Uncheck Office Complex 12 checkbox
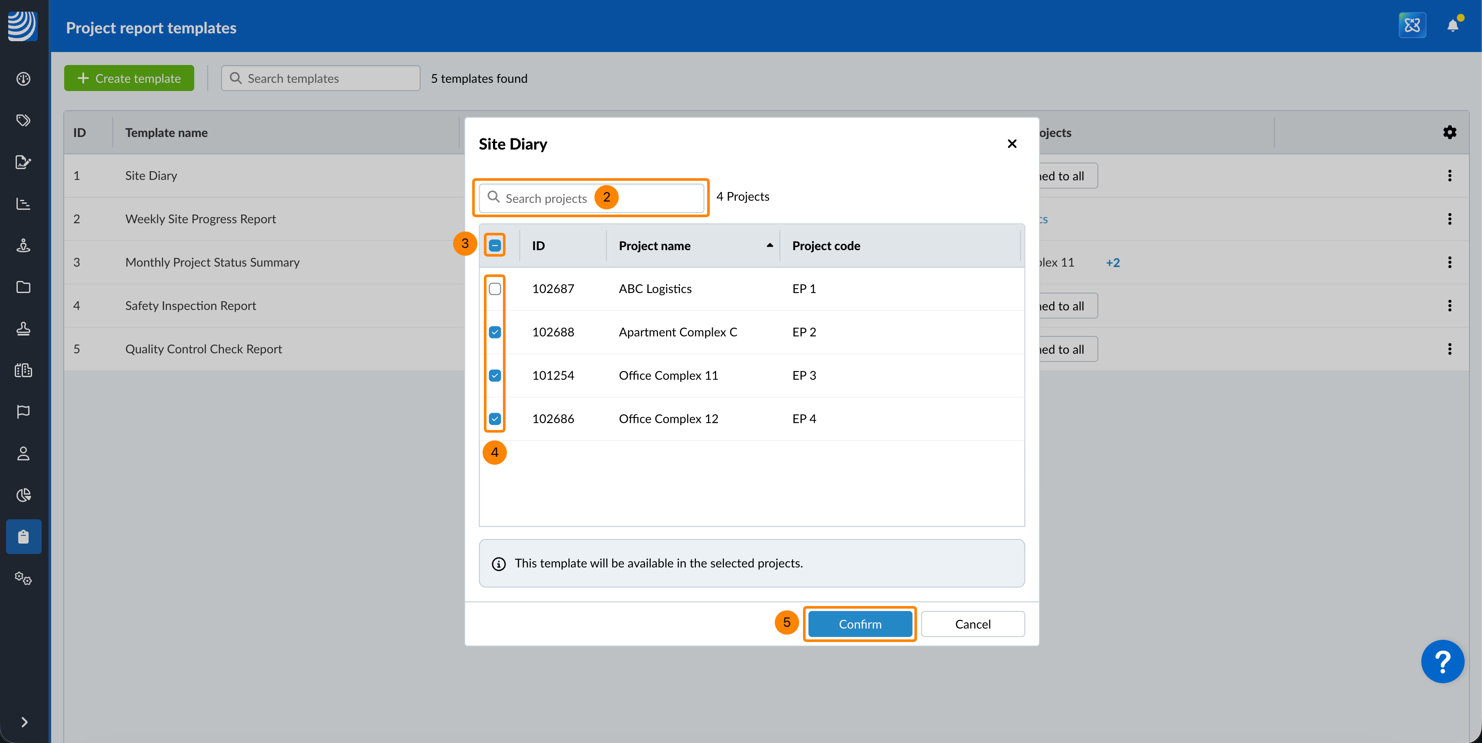Viewport: 1482px width, 743px height. click(495, 419)
